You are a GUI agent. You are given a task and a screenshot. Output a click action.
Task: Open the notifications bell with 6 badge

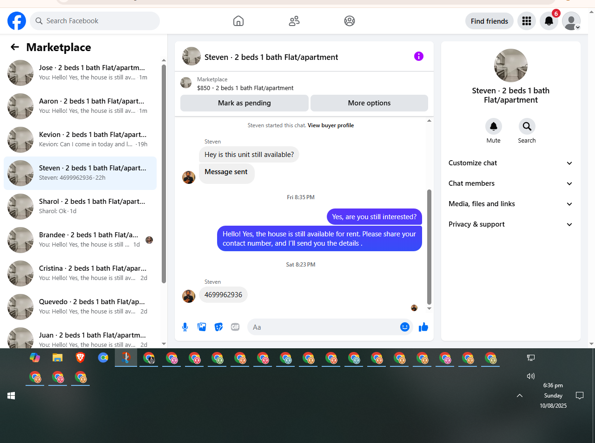549,21
